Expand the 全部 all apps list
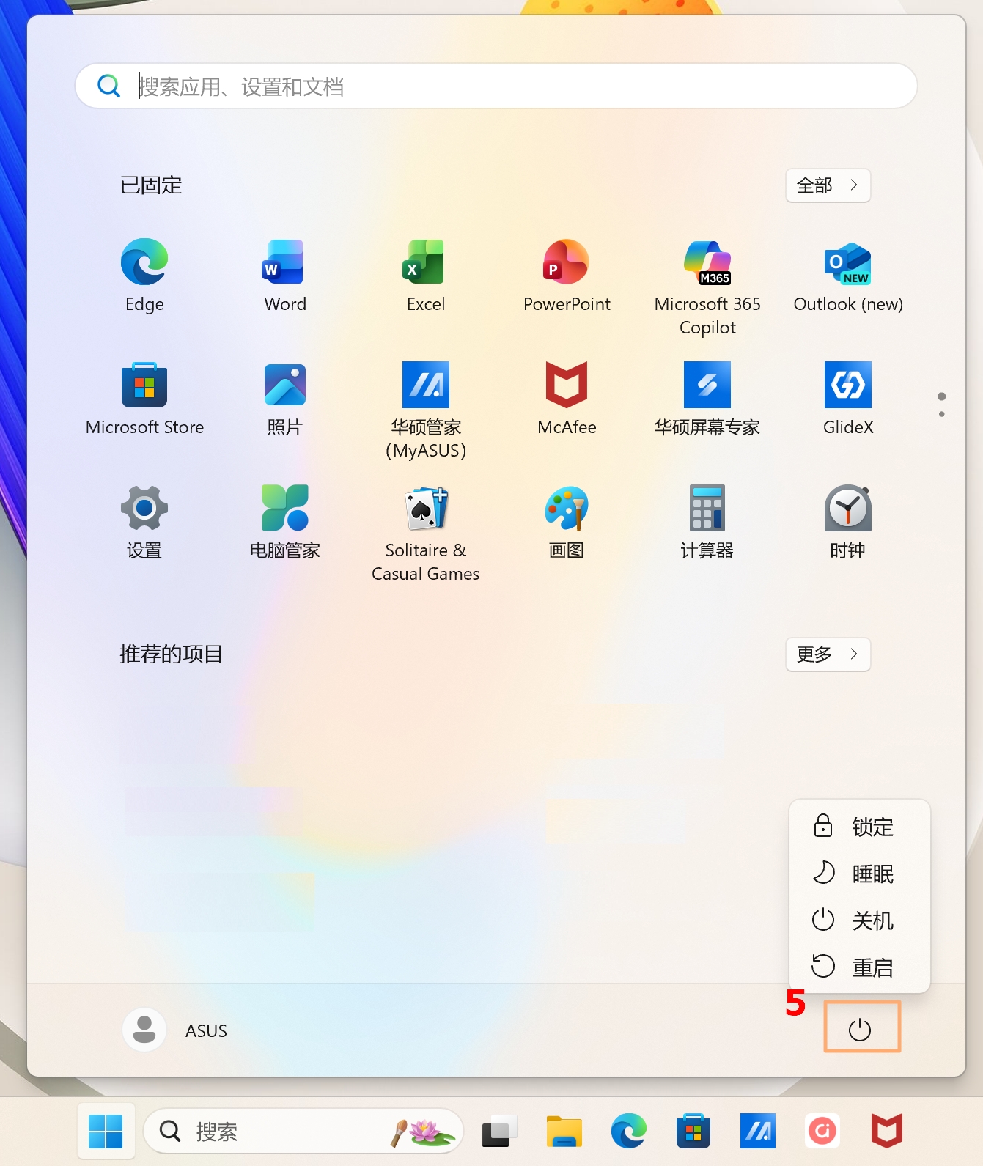The width and height of the screenshot is (983, 1166). click(x=828, y=185)
